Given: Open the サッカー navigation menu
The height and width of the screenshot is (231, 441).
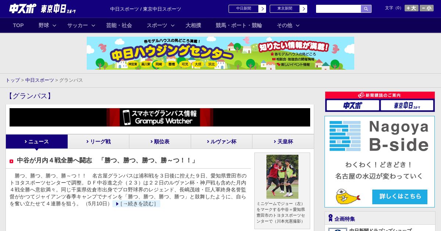Looking at the screenshot, I should click(78, 25).
